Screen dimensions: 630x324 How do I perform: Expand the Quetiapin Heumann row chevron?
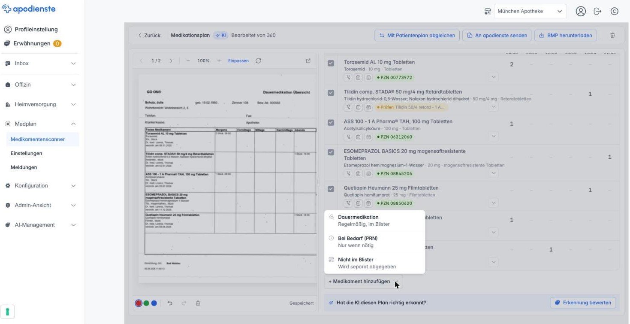pyautogui.click(x=494, y=203)
